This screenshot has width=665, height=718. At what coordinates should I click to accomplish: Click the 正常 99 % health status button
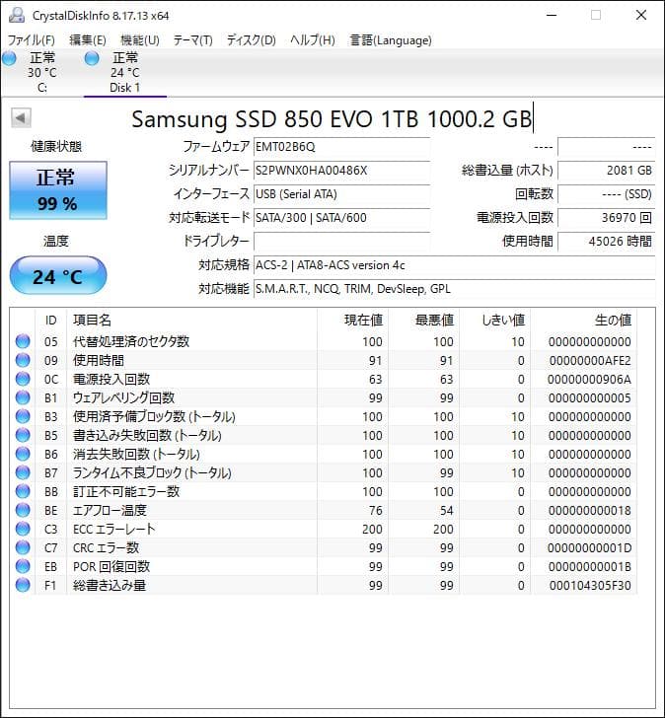pos(58,190)
